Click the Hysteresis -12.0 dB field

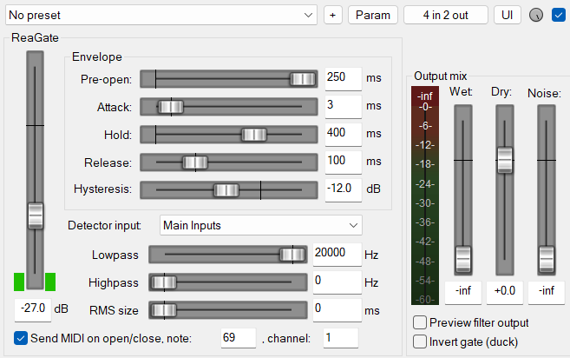pos(344,189)
